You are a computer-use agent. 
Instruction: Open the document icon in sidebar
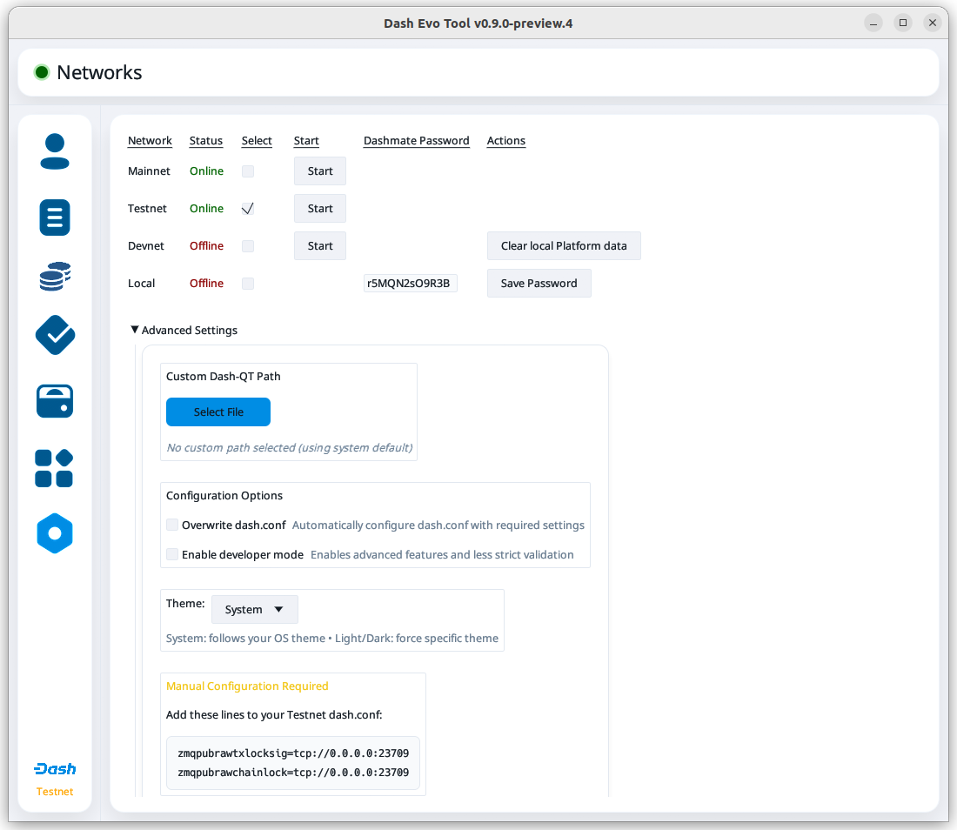[x=55, y=218]
